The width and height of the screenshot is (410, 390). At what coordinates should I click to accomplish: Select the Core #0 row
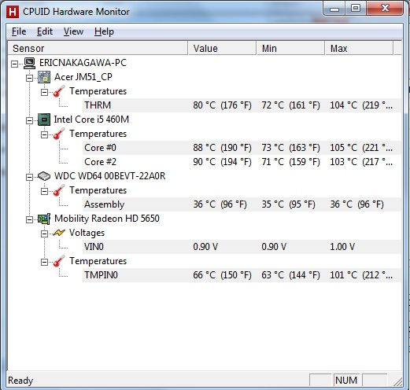click(242, 148)
